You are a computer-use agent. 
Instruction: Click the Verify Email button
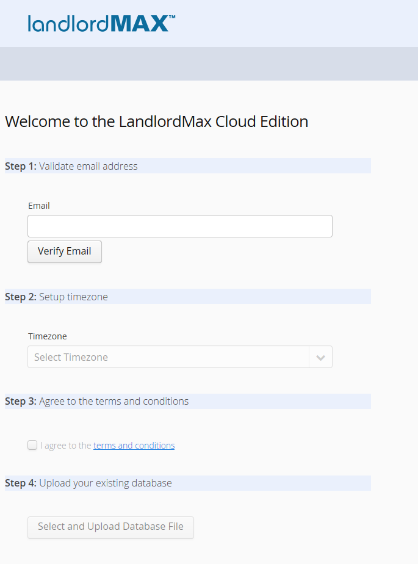[65, 251]
